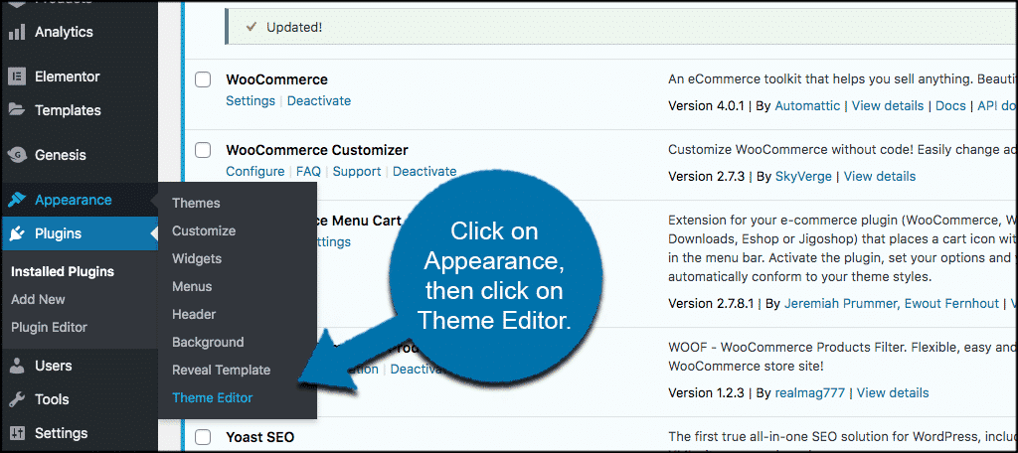Open WooCommerce Settings link
Image resolution: width=1018 pixels, height=453 pixels.
(x=251, y=101)
